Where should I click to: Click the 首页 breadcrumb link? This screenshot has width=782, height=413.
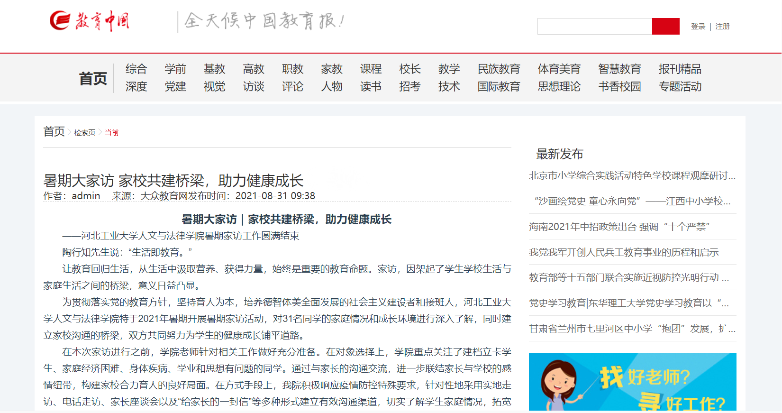coord(54,131)
